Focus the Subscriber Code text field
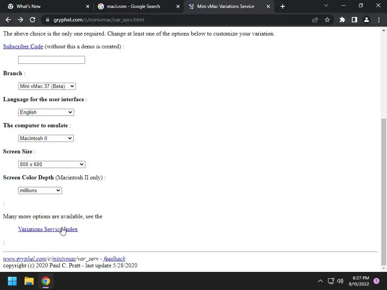The height and width of the screenshot is (290, 387). [x=51, y=60]
